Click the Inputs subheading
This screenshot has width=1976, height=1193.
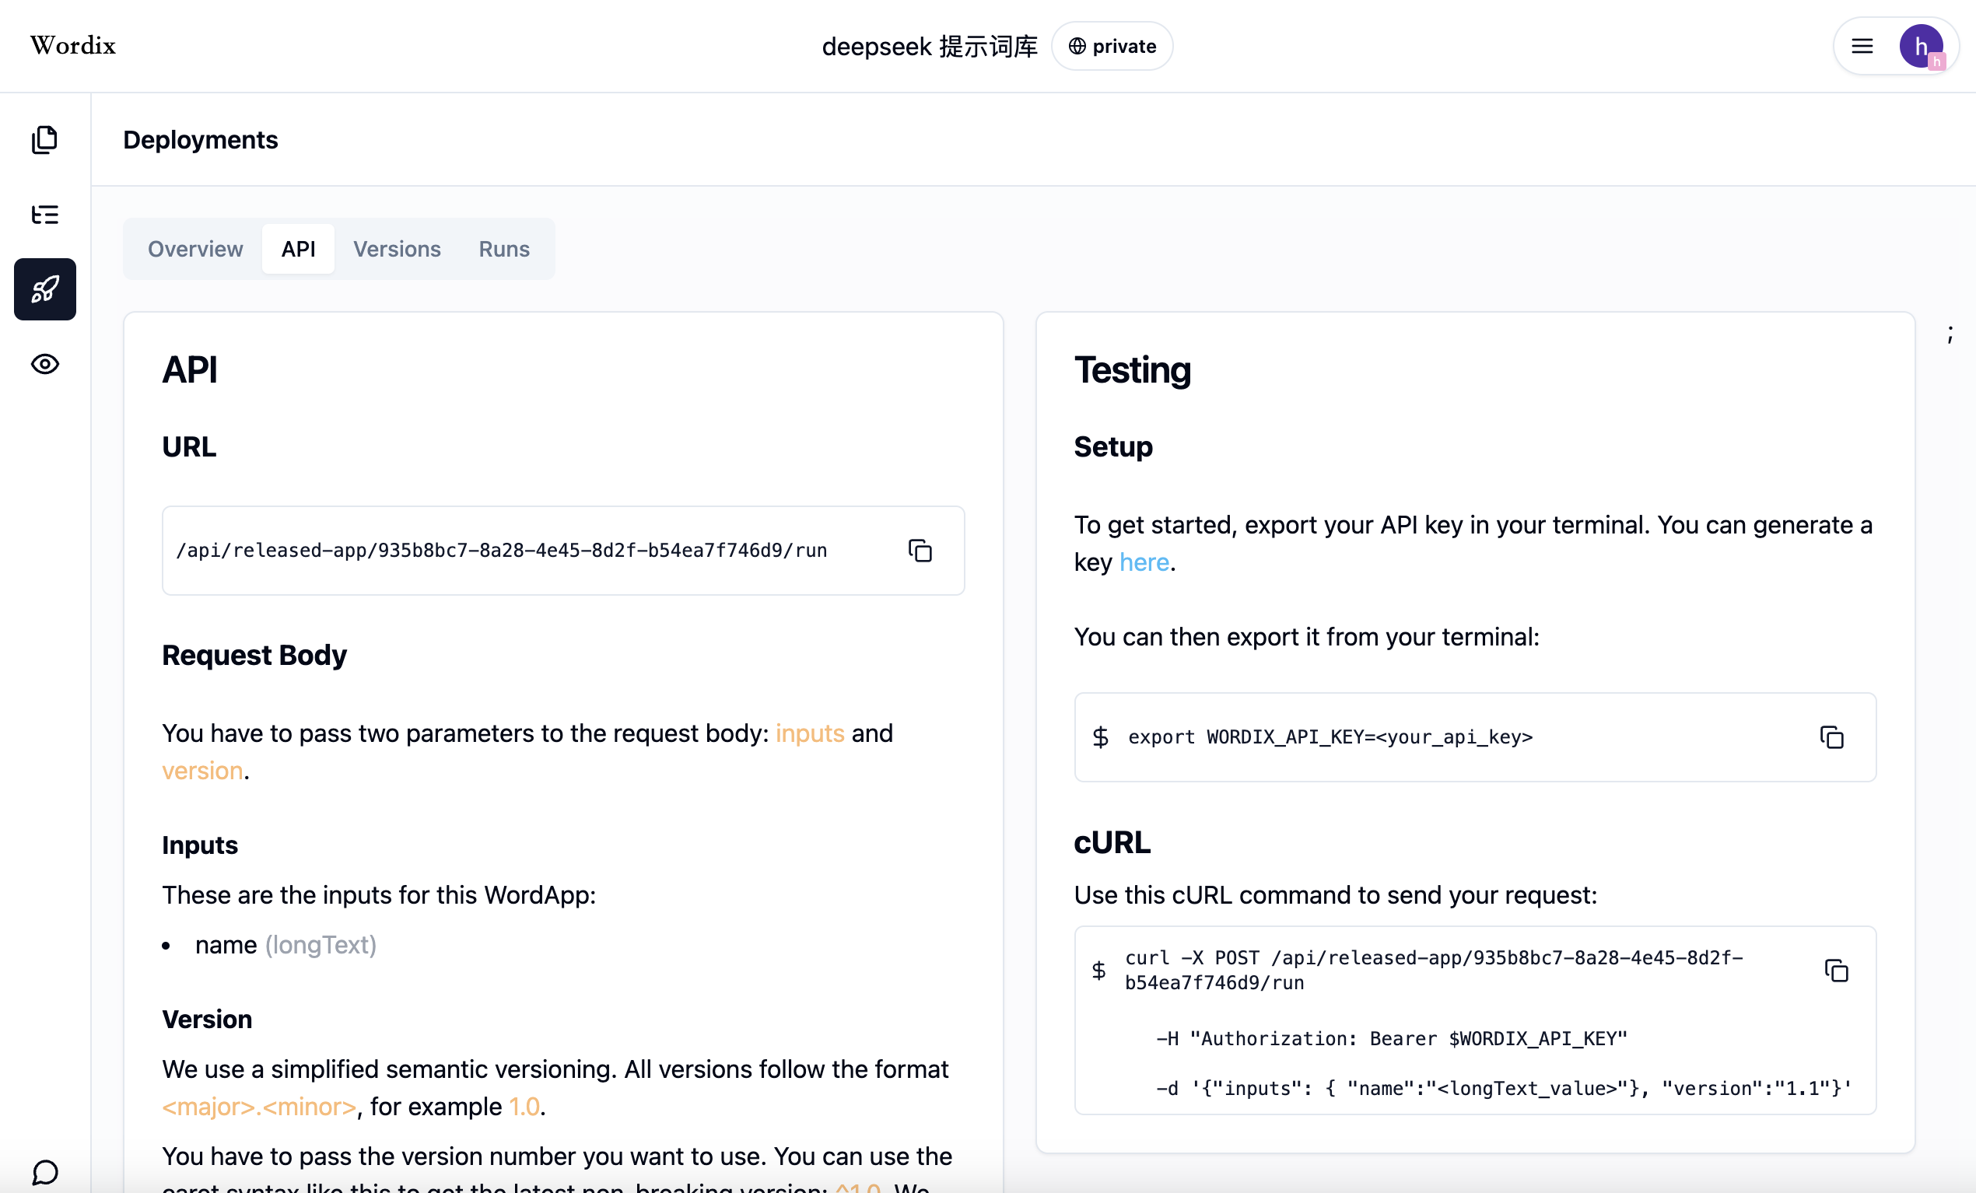tap(200, 845)
